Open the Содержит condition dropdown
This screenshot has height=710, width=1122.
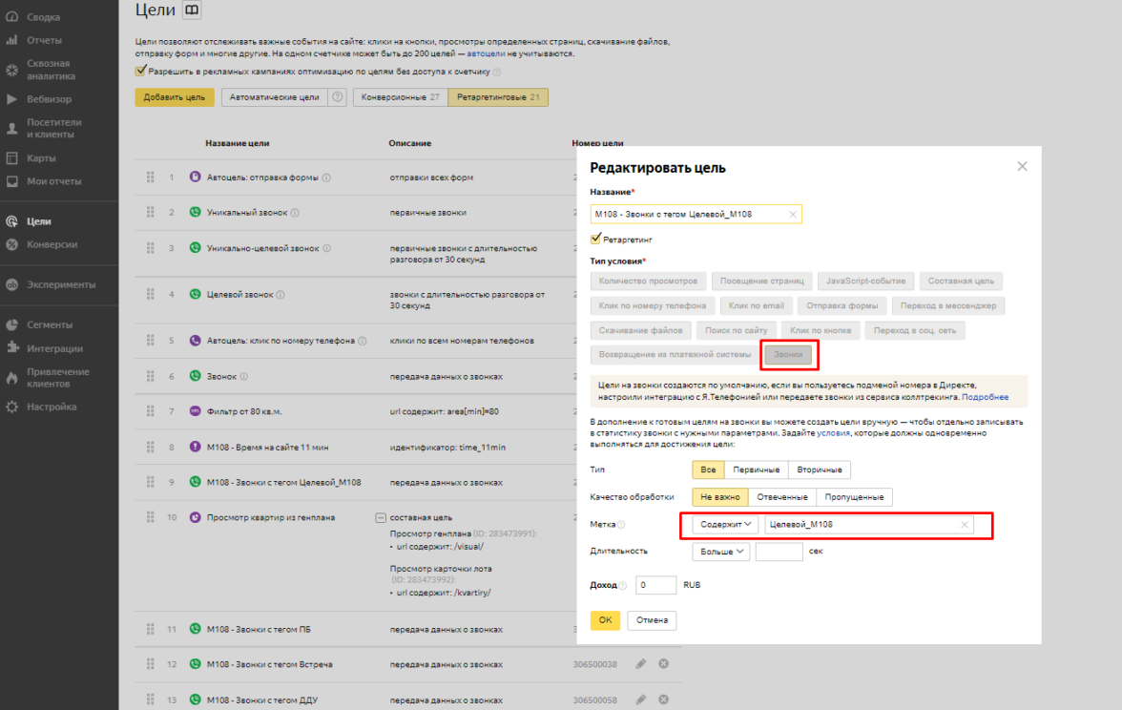coord(726,525)
